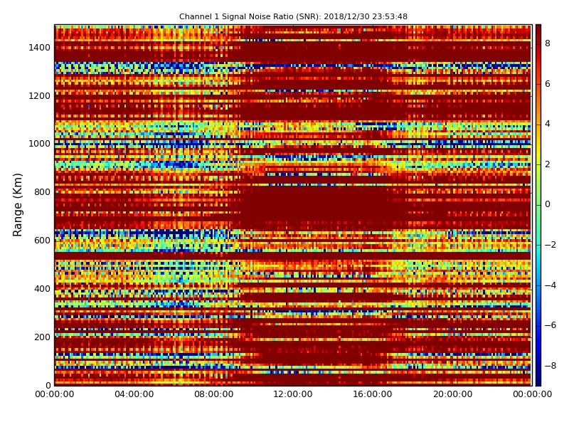The height and width of the screenshot is (427, 569).
Task: Click the colorbar label 6
Action: click(548, 84)
